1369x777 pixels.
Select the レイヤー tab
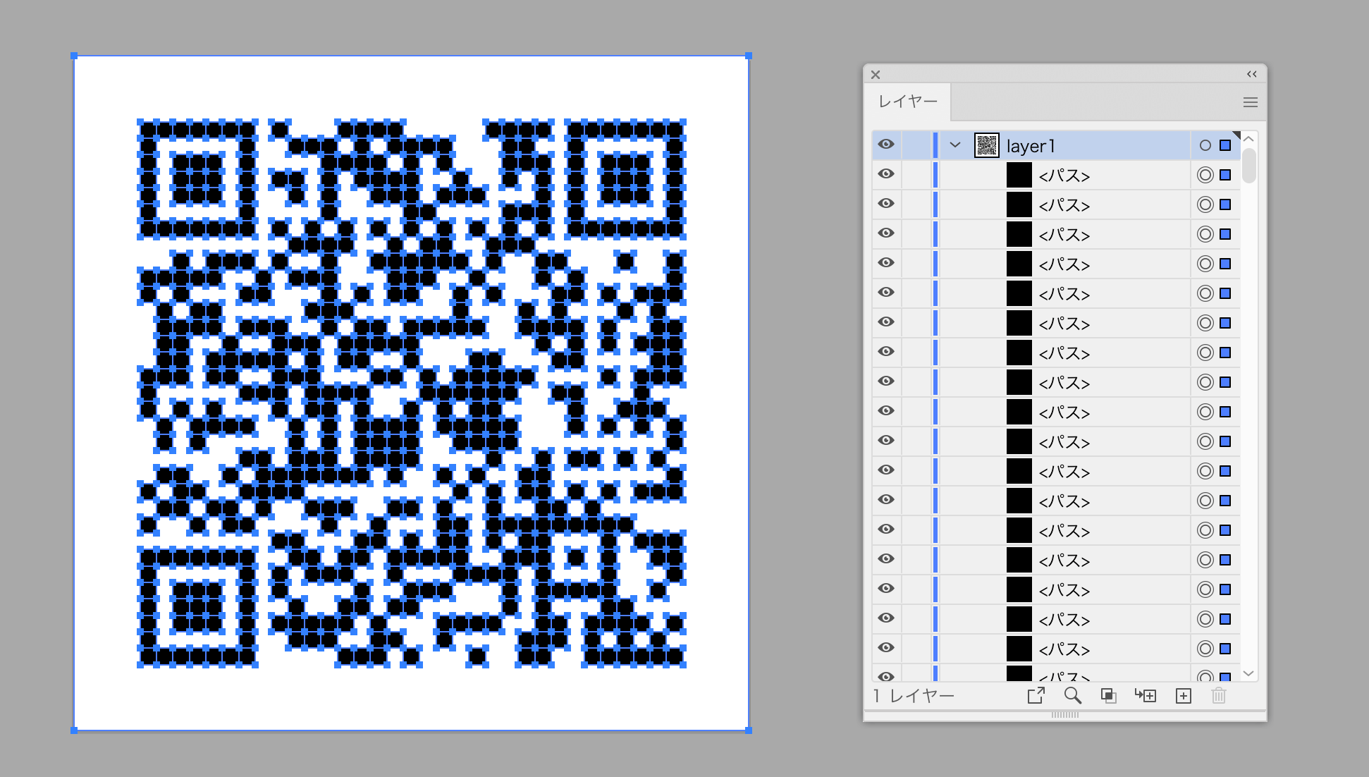tap(908, 102)
